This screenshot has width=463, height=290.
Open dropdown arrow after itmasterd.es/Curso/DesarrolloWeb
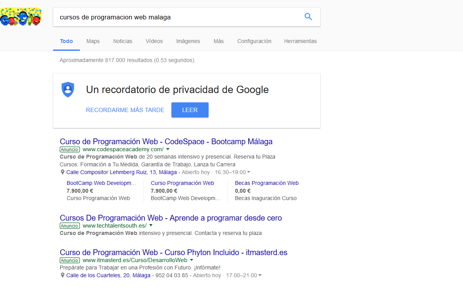[x=192, y=260]
